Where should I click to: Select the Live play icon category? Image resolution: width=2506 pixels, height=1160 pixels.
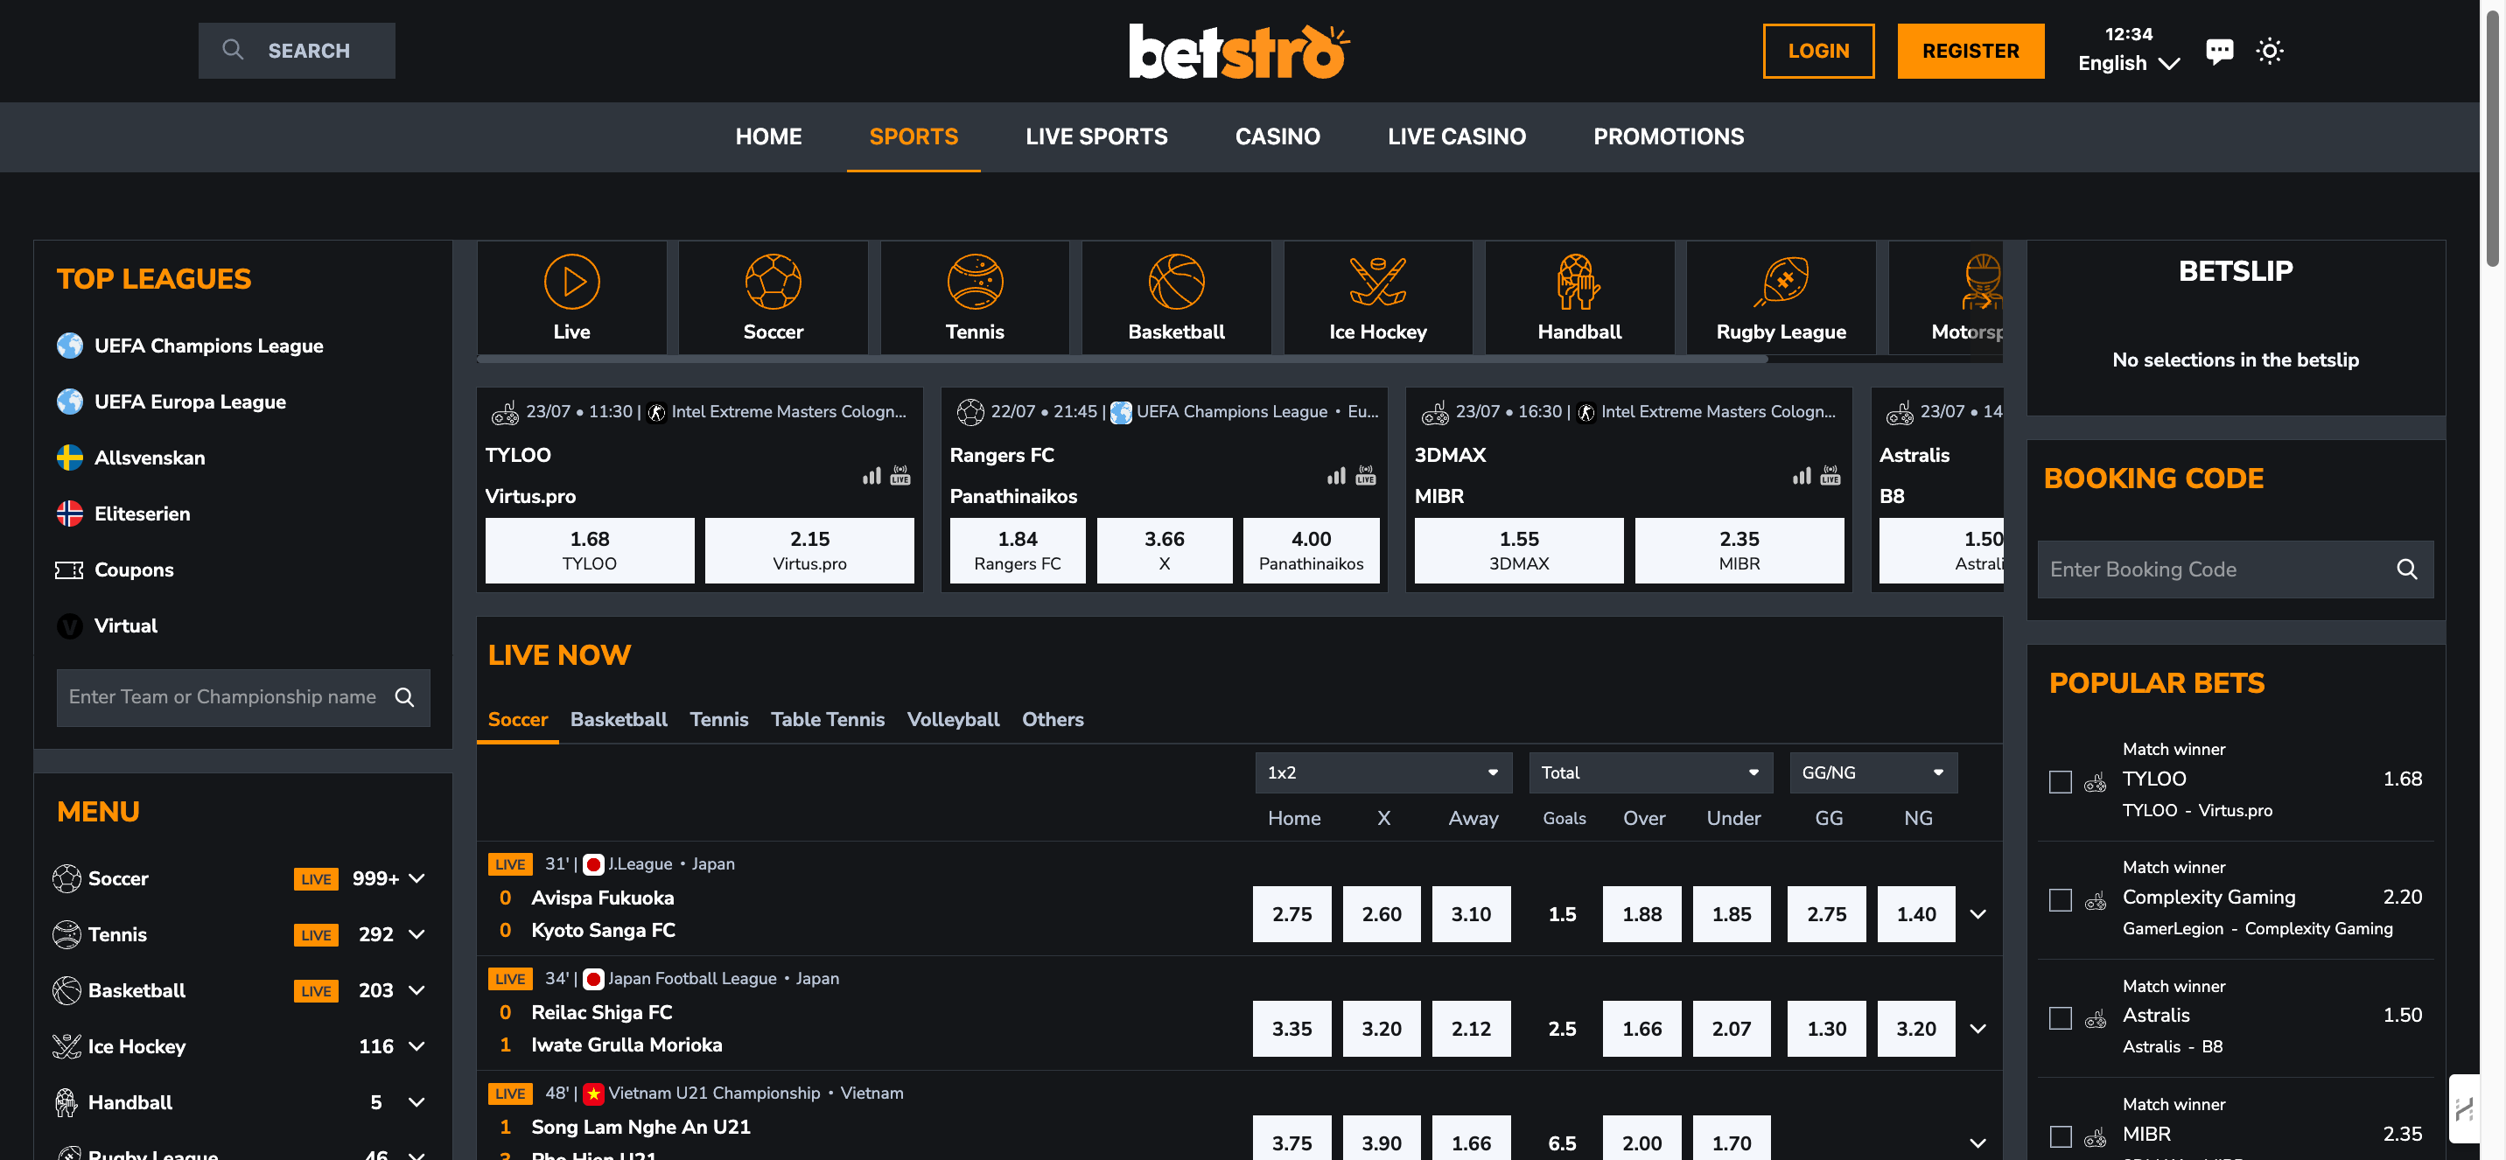pyautogui.click(x=572, y=297)
